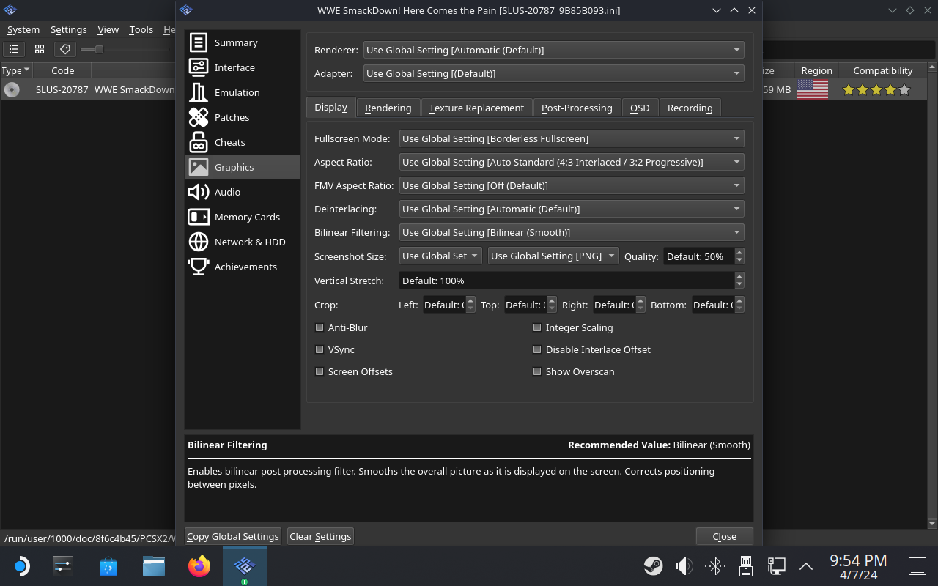
Task: Open Audio settings speaker icon
Action: pos(199,192)
